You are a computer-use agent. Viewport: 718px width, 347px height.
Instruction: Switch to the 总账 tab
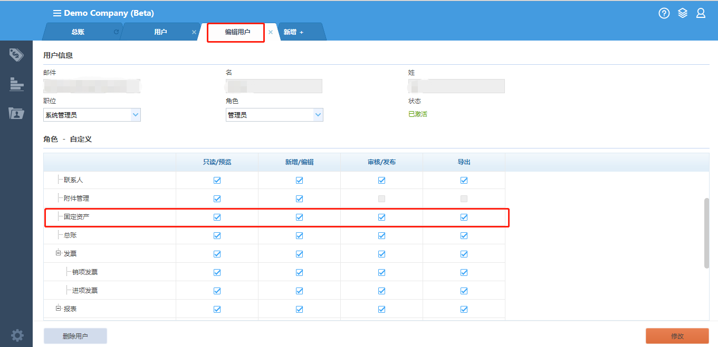(x=78, y=32)
